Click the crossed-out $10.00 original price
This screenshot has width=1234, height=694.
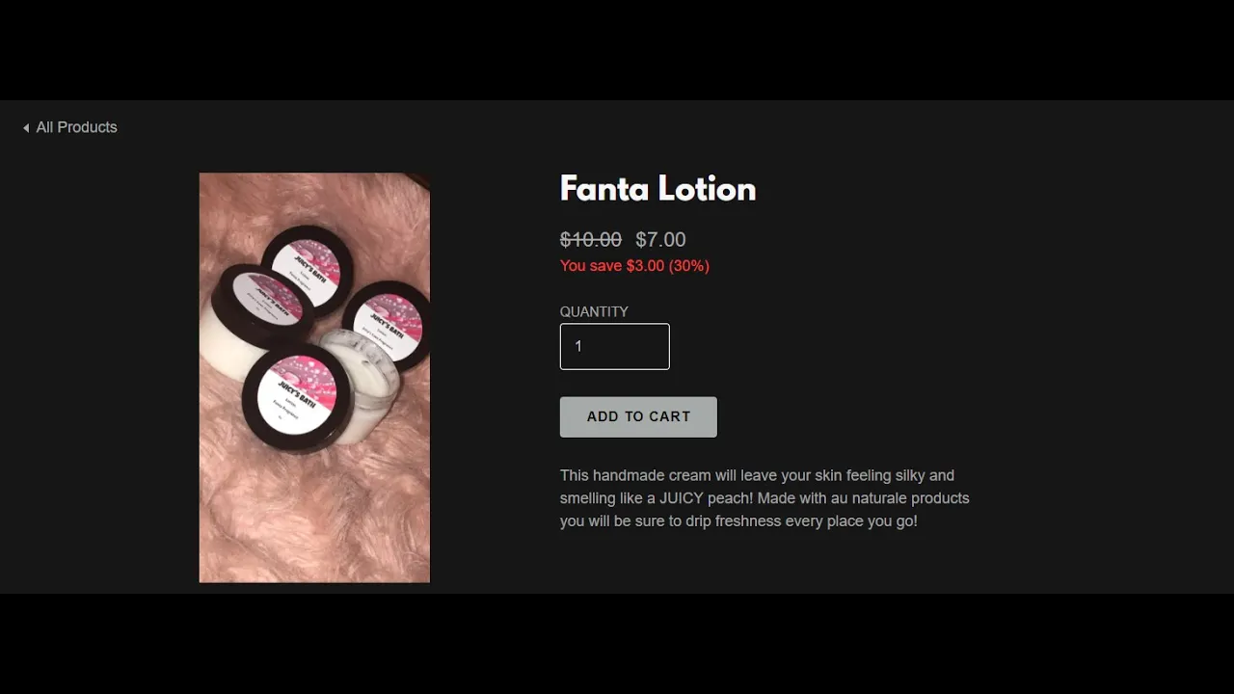tap(591, 239)
